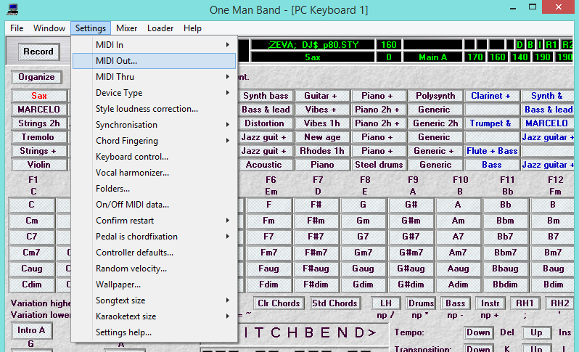Open Vocal harmonizer... settings
The image size is (579, 352).
(154, 173)
